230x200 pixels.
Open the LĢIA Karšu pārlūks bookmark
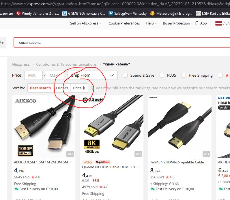(213, 14)
